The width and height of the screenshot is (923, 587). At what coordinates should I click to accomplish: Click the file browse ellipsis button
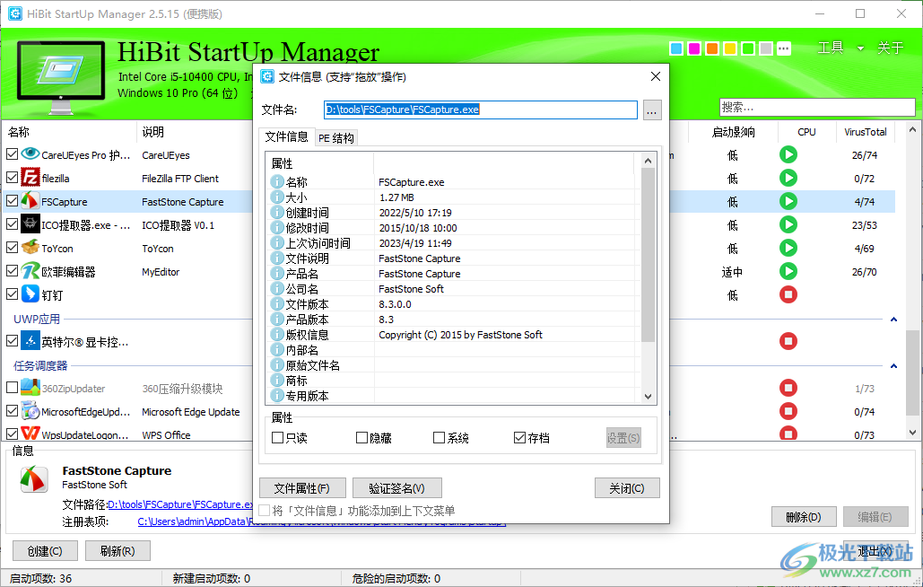tap(651, 110)
